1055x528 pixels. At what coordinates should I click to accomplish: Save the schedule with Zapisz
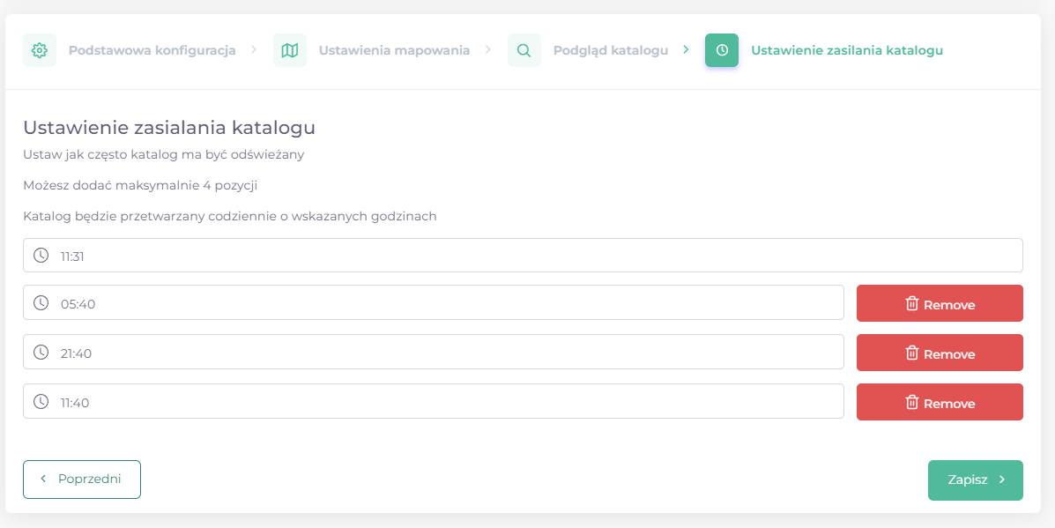[976, 480]
